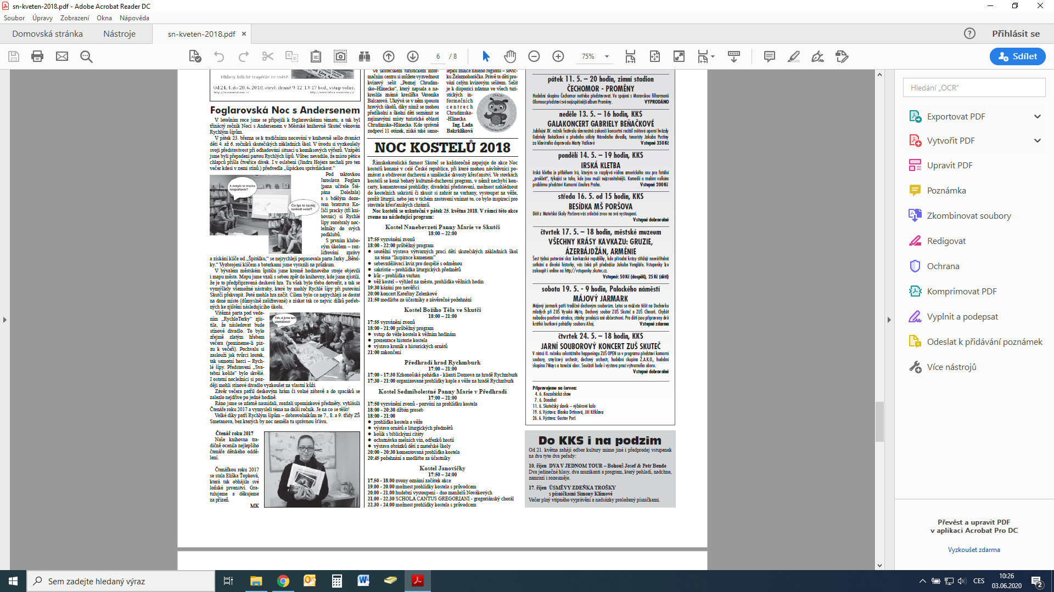This screenshot has width=1054, height=592.
Task: Open the Nápověda menu
Action: coord(134,18)
